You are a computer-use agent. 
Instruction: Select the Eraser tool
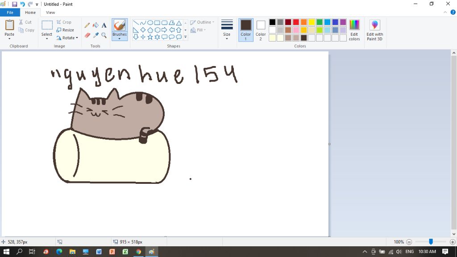(87, 35)
